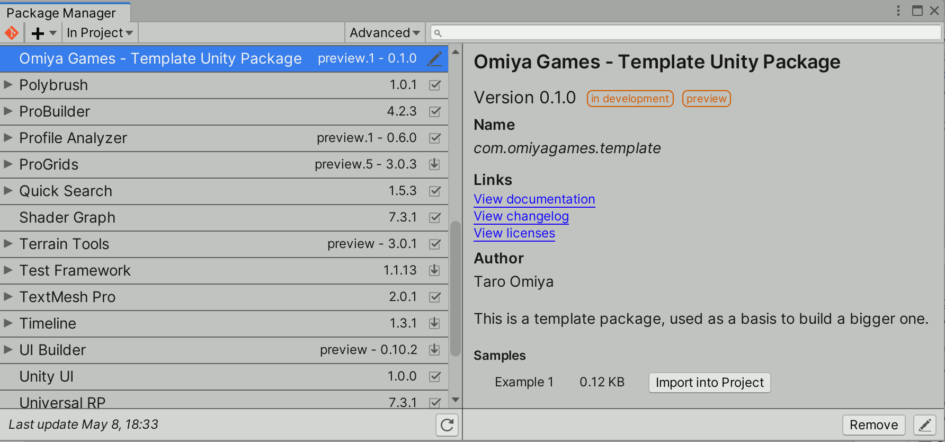Viewport: 945px width, 442px height.
Task: Maximize the Package Manager window
Action: click(x=917, y=11)
